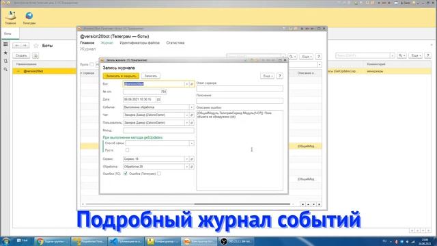Expand the Чат field dropdown
Image resolution: width=437 pixels, height=246 pixels.
[x=186, y=115]
